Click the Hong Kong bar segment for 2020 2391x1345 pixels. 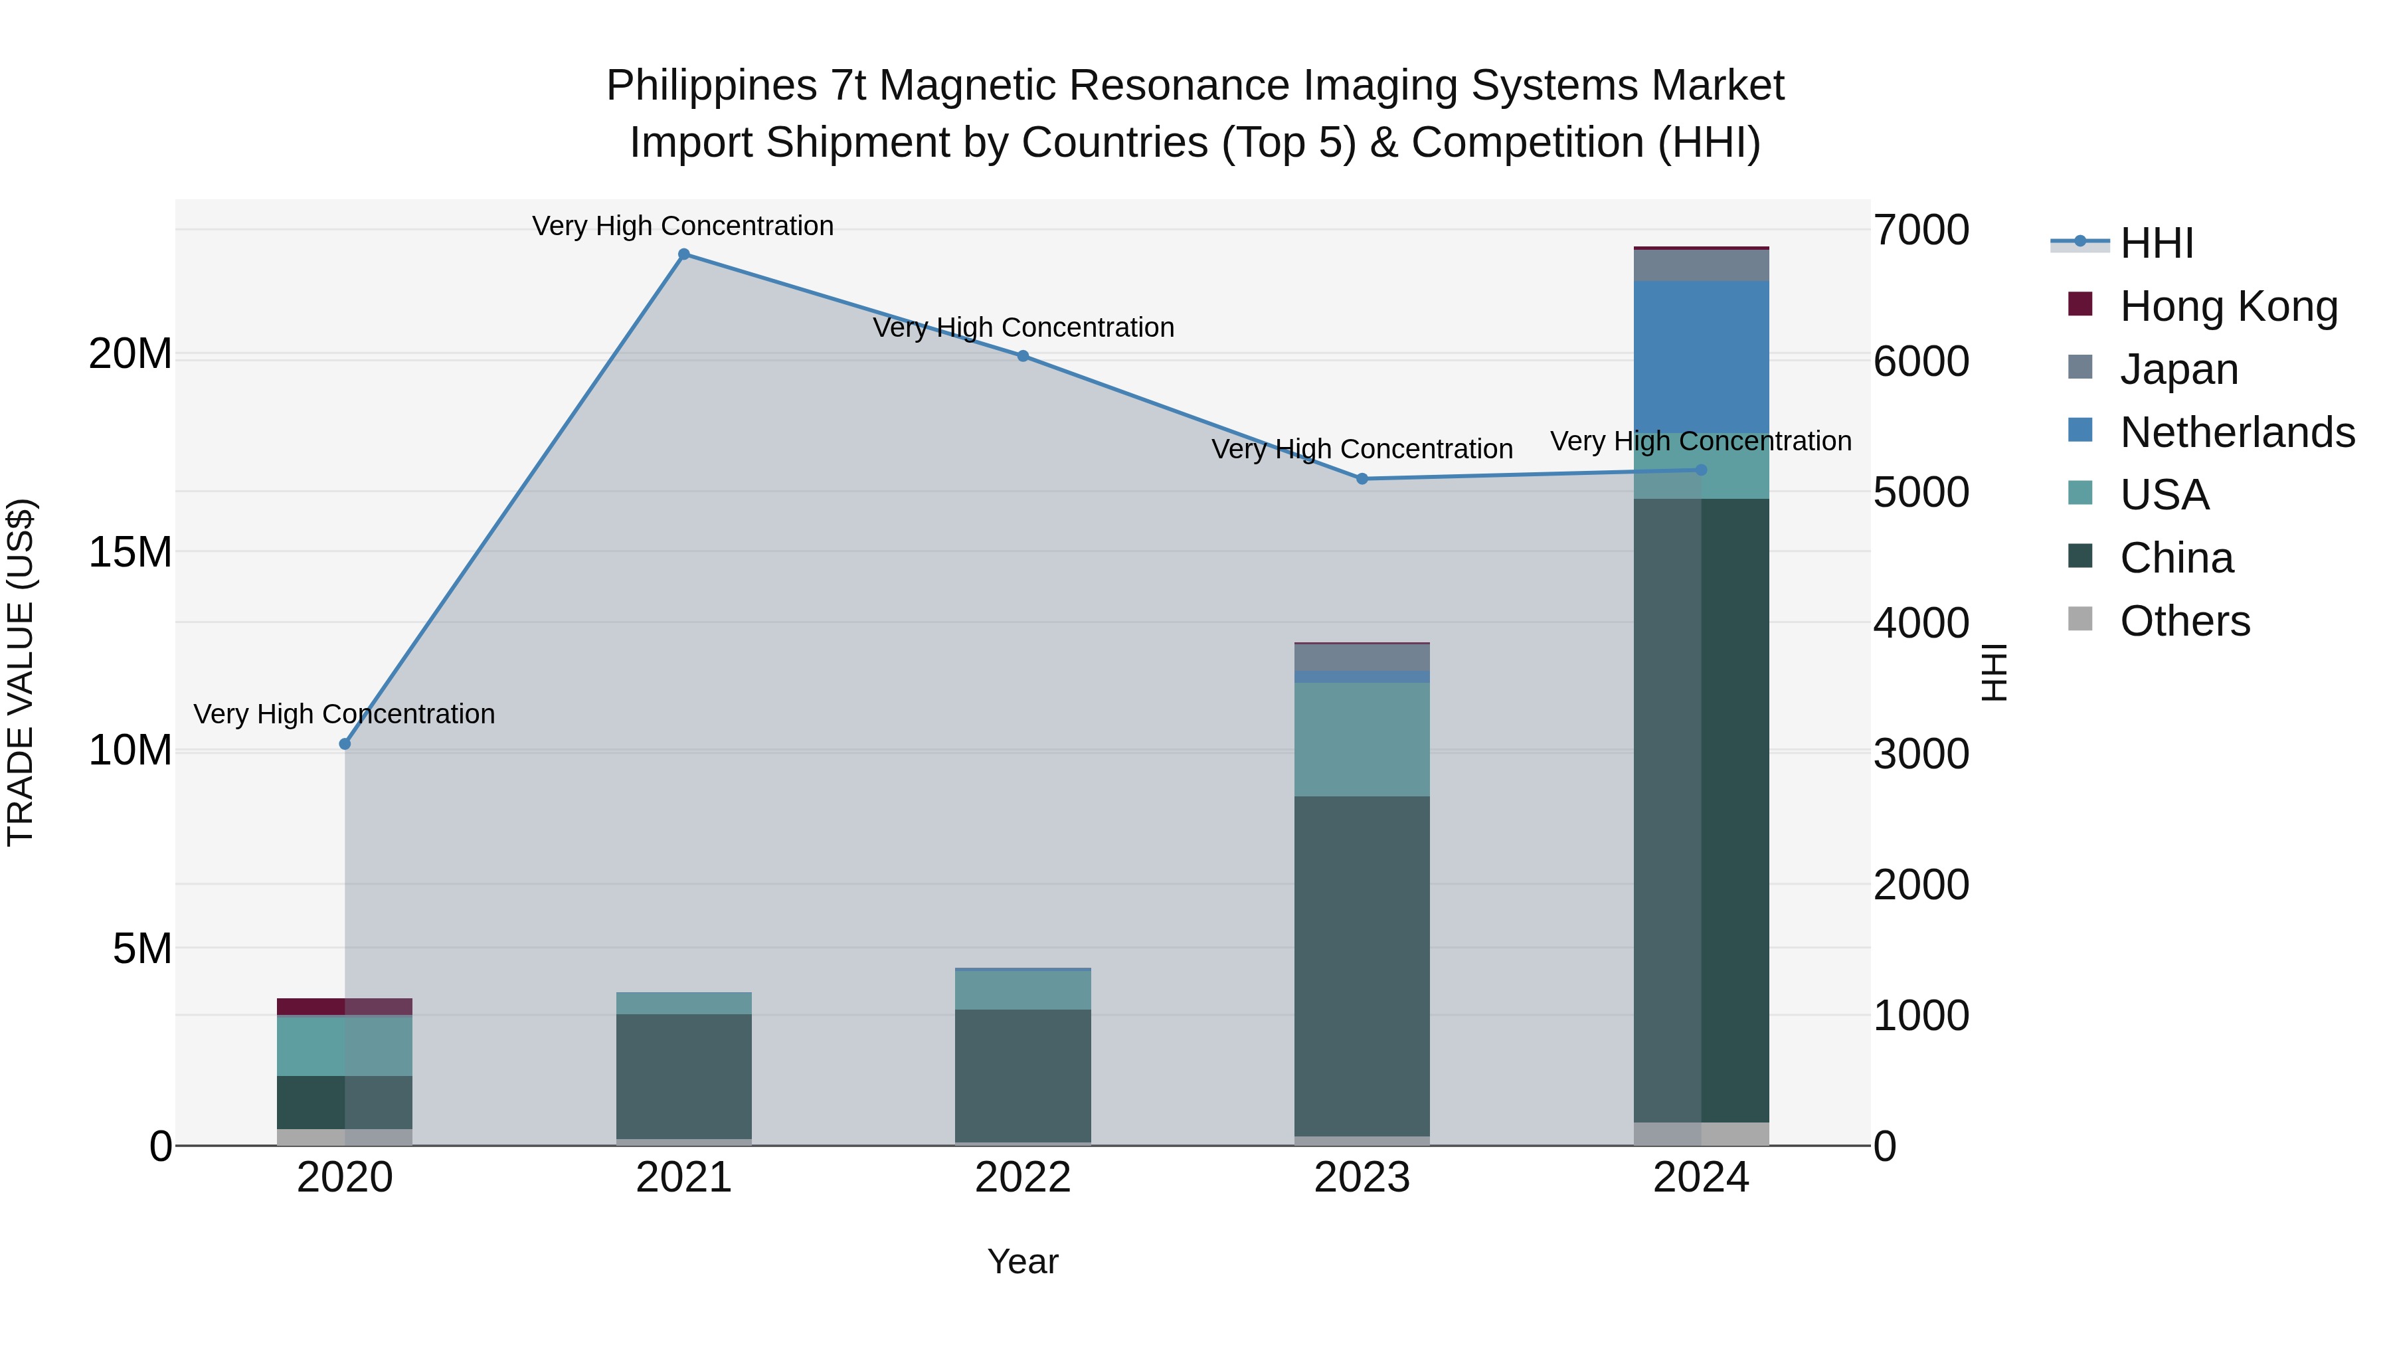pos(345,1007)
